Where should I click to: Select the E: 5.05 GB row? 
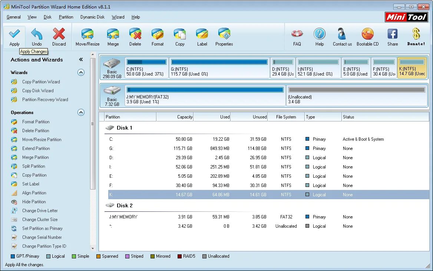coord(268,176)
